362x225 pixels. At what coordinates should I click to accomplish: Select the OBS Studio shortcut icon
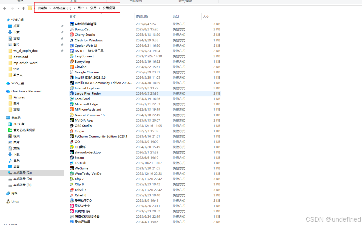(72, 126)
